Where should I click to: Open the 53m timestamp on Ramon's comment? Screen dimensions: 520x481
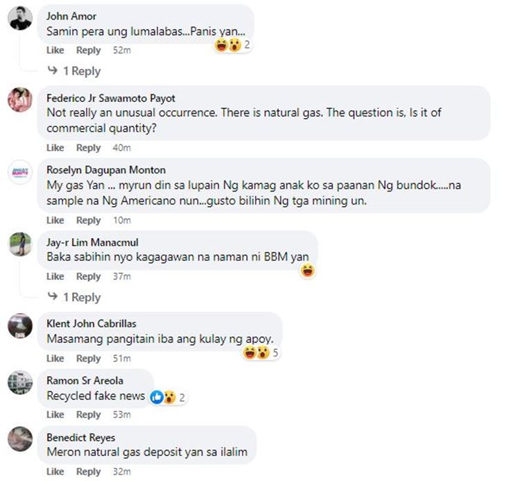tap(122, 414)
